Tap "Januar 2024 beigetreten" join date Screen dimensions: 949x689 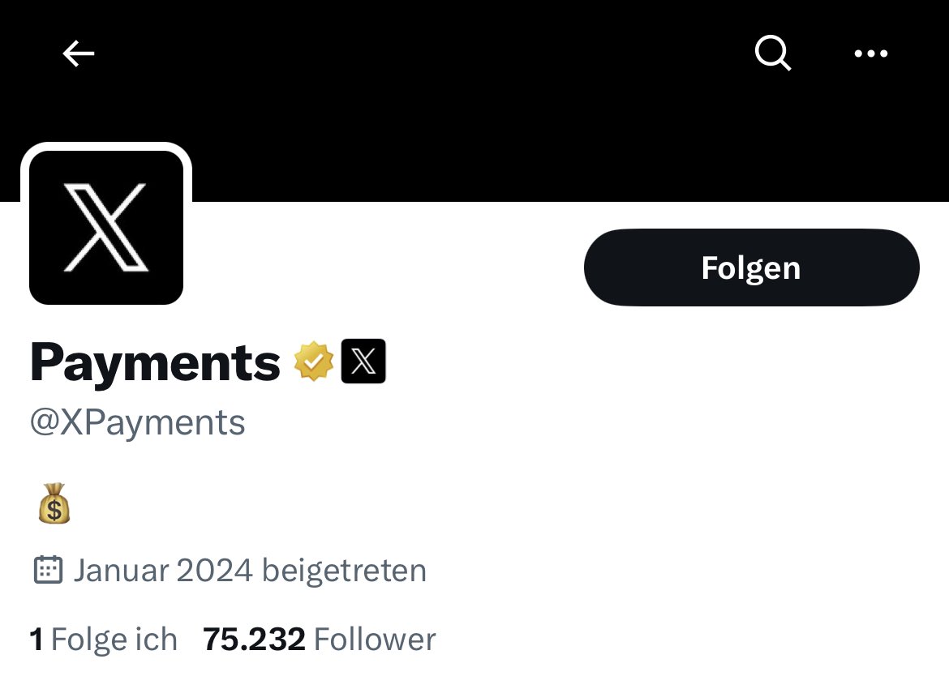250,571
